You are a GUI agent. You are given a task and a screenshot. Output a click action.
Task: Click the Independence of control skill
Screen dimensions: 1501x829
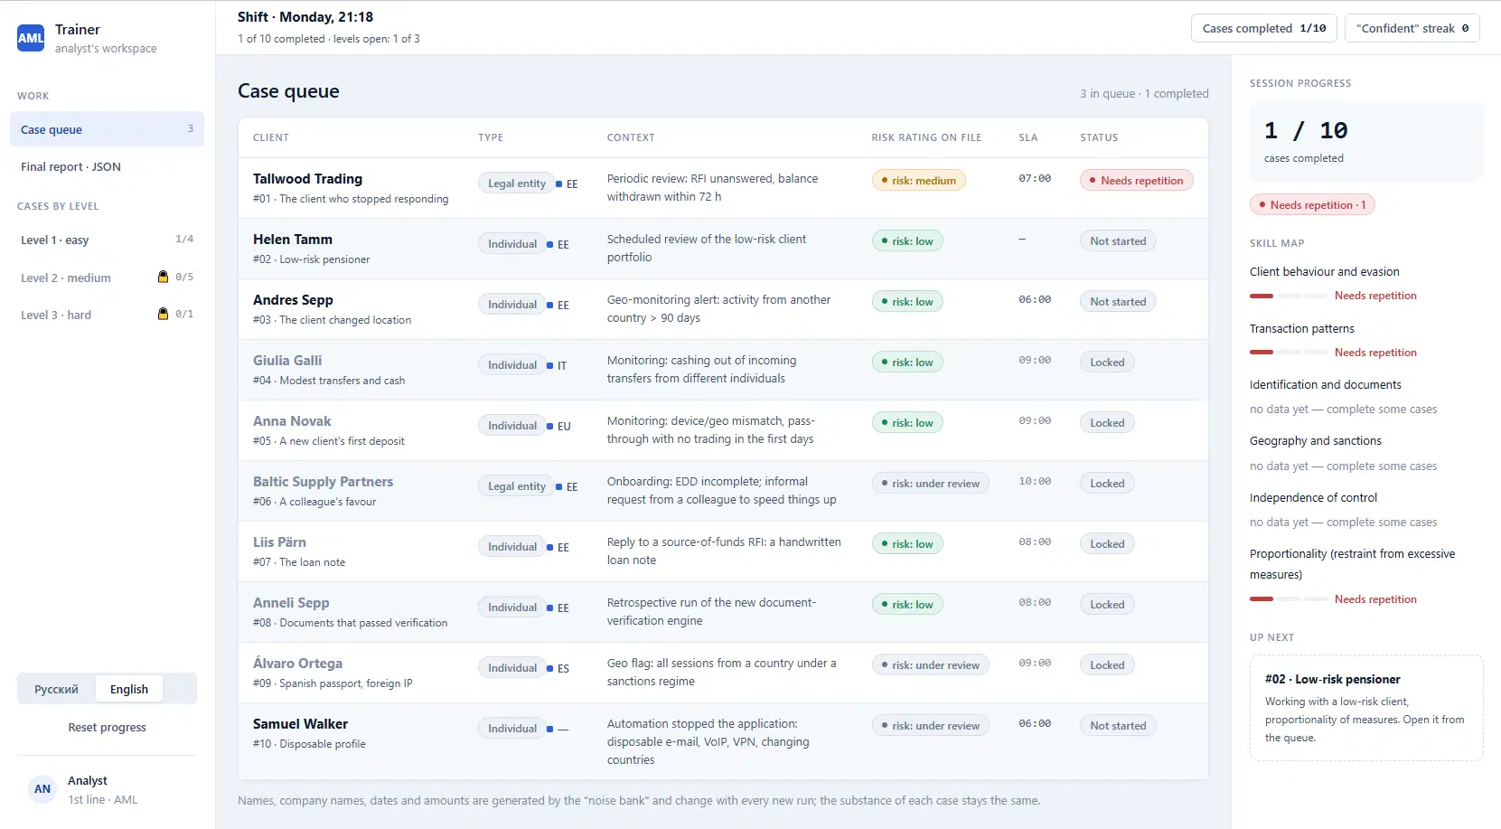click(x=1313, y=498)
